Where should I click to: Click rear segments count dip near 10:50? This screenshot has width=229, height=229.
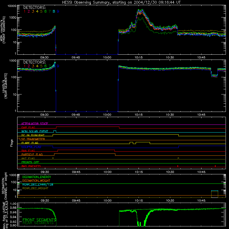click(214, 76)
